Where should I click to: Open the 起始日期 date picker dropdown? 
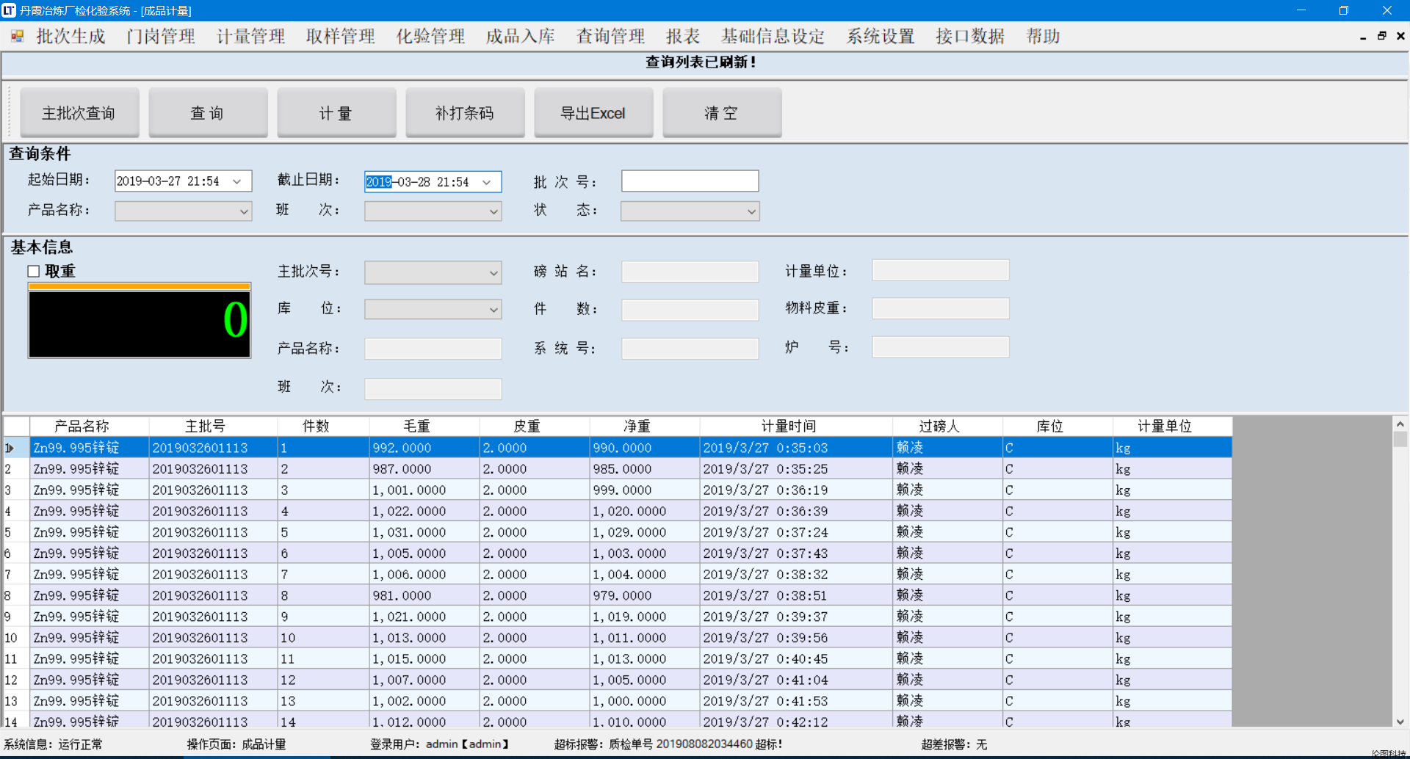(237, 182)
